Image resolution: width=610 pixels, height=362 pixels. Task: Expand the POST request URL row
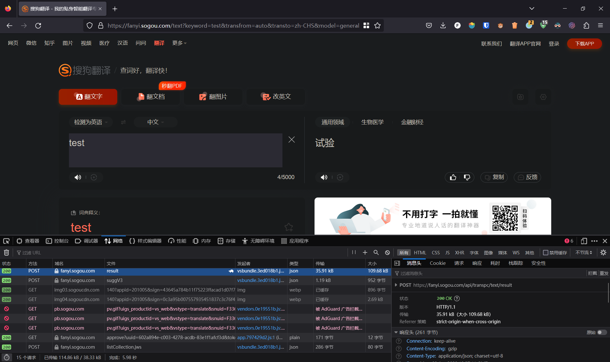pyautogui.click(x=396, y=285)
